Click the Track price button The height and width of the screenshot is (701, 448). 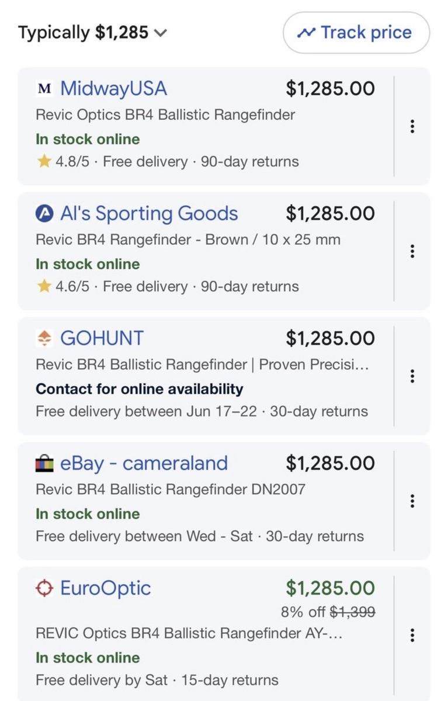356,33
